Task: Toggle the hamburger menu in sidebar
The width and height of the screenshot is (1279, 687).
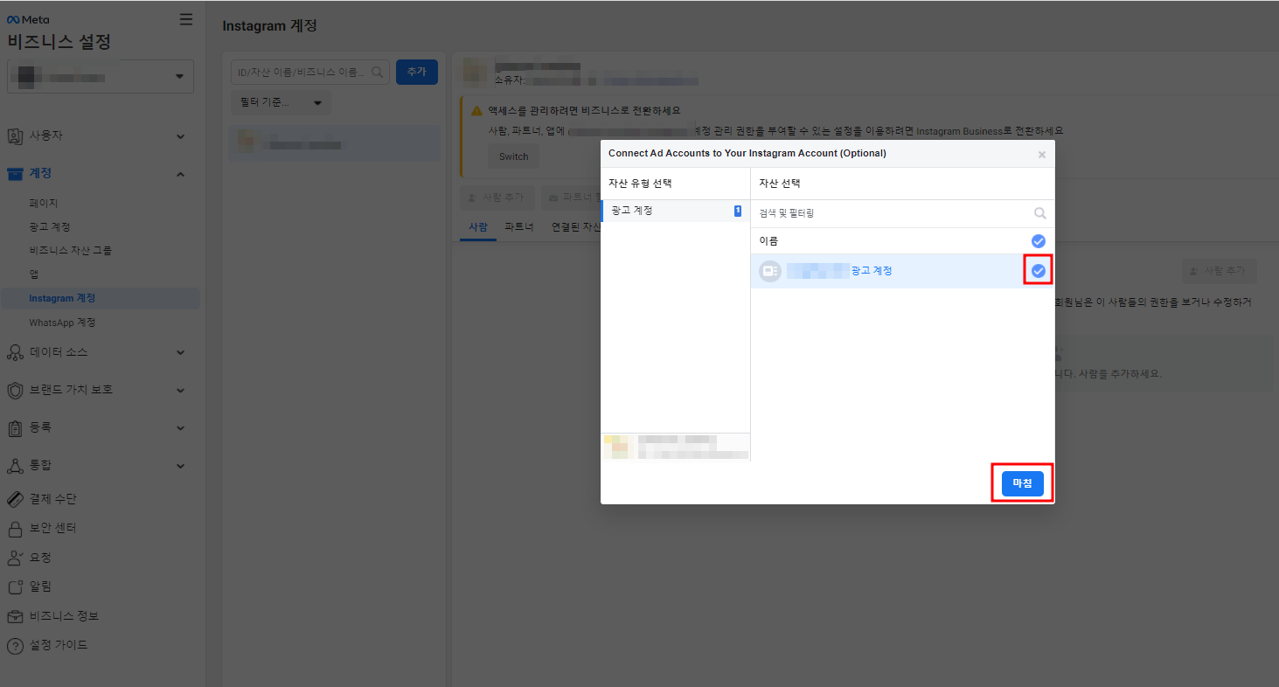Action: pos(186,19)
